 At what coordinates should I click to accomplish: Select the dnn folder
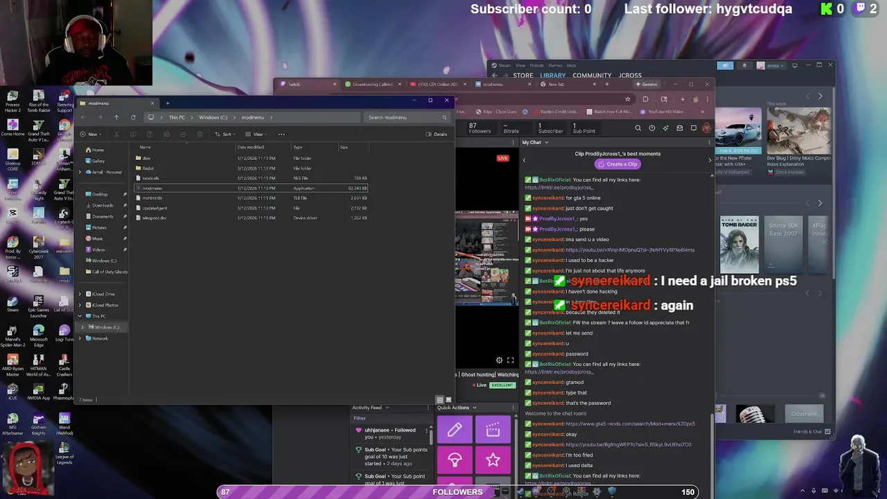click(251, 158)
